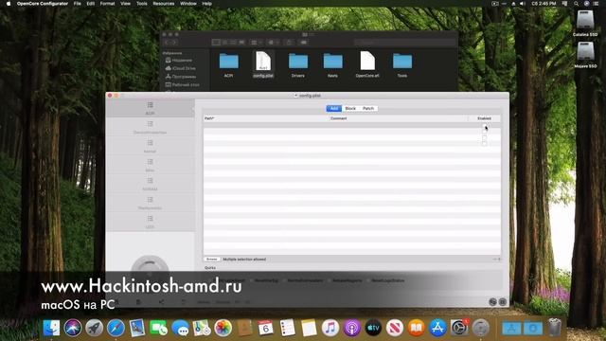Open the Tools menu
Screen dimensions: 606x341
coord(141,4)
